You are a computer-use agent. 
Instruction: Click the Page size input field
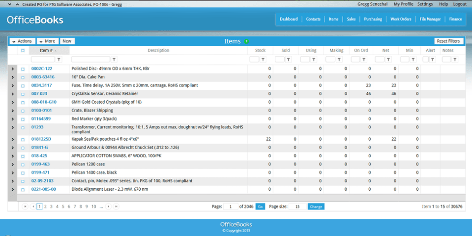point(297,206)
